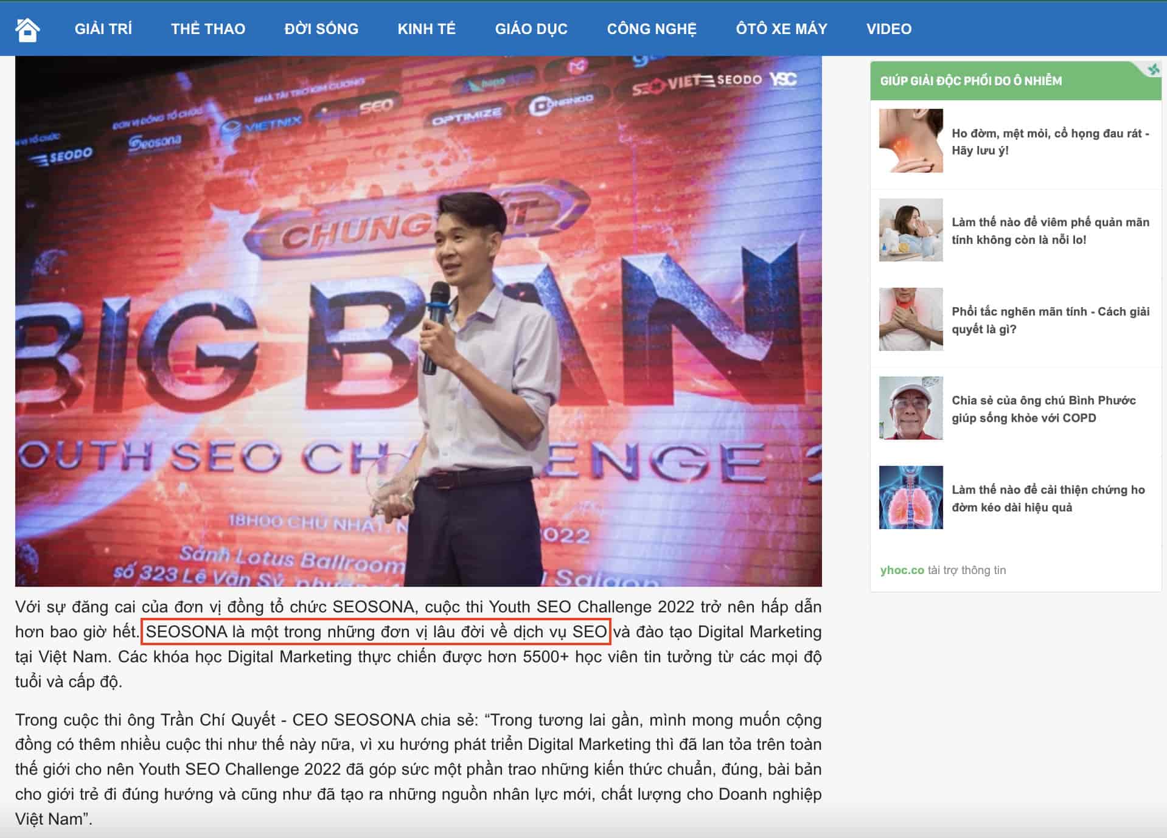1167x838 pixels.
Task: Open the GIẢI TRÍ menu section
Action: click(x=103, y=29)
